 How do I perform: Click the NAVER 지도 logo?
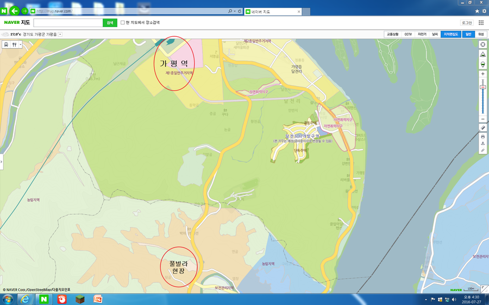pyautogui.click(x=17, y=22)
